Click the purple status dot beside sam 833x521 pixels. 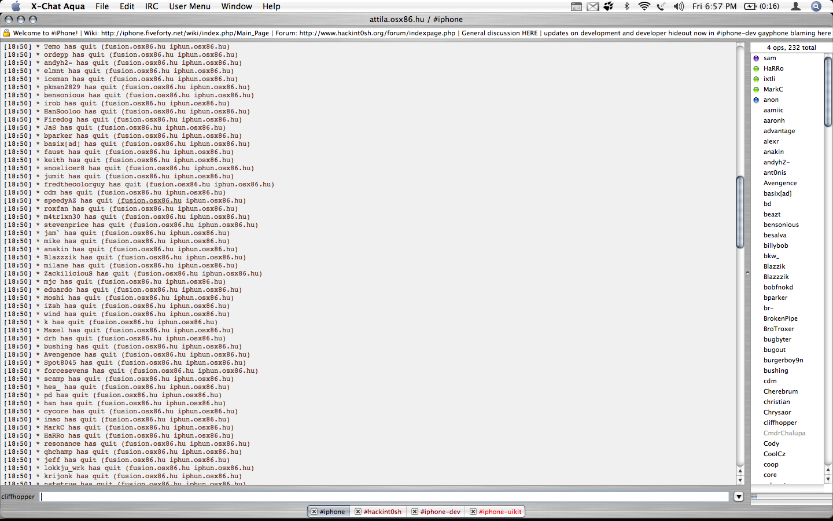(x=756, y=58)
